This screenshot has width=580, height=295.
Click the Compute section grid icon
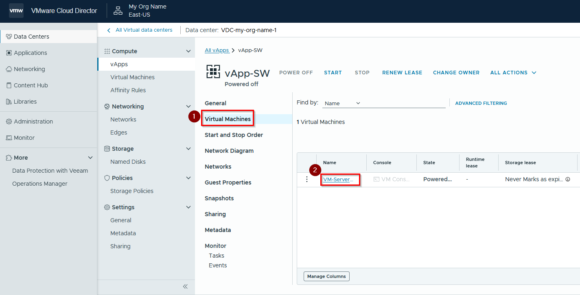107,51
